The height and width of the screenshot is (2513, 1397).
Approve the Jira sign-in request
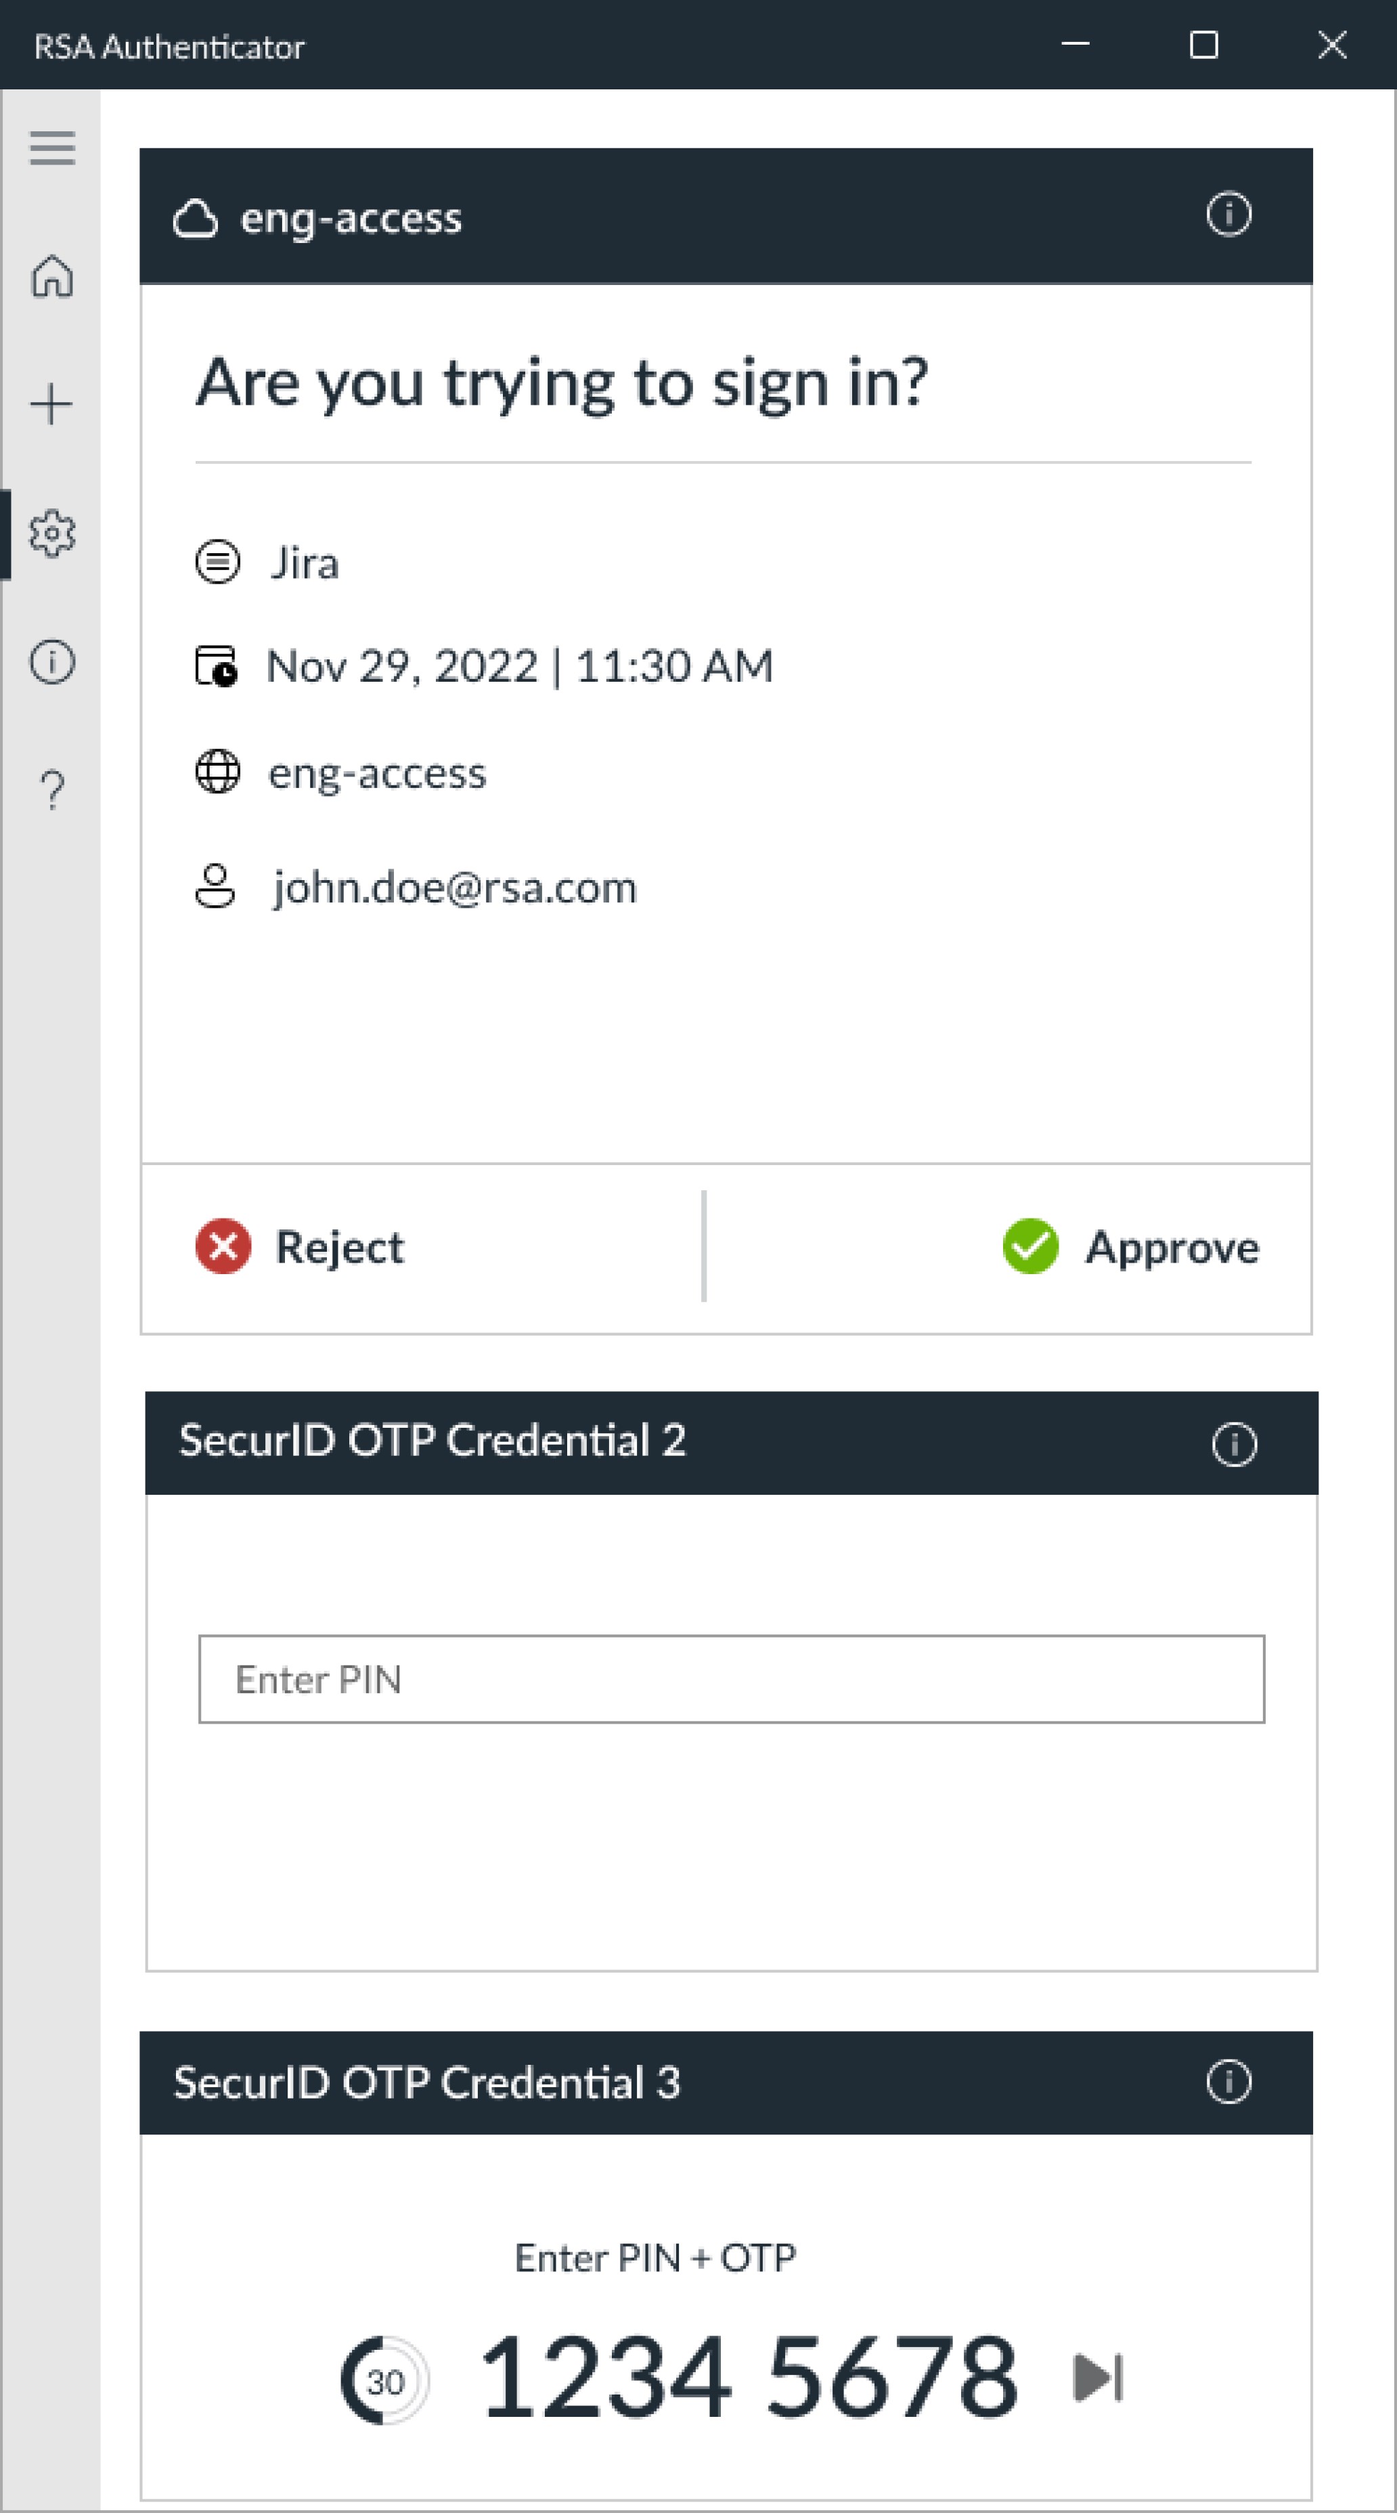click(x=1132, y=1247)
